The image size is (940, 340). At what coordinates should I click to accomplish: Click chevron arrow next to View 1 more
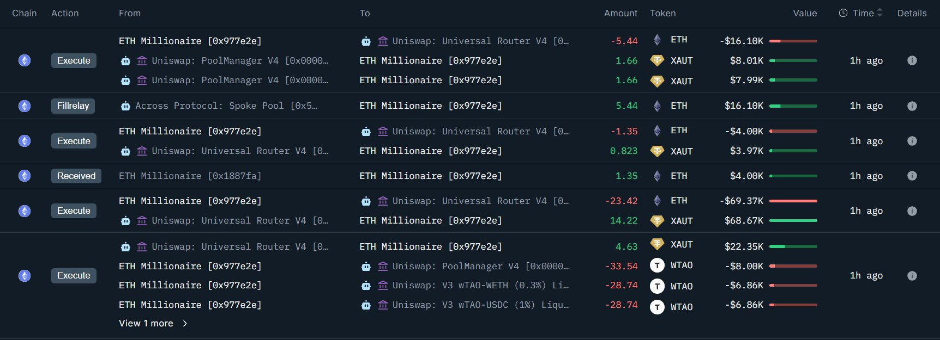185,323
